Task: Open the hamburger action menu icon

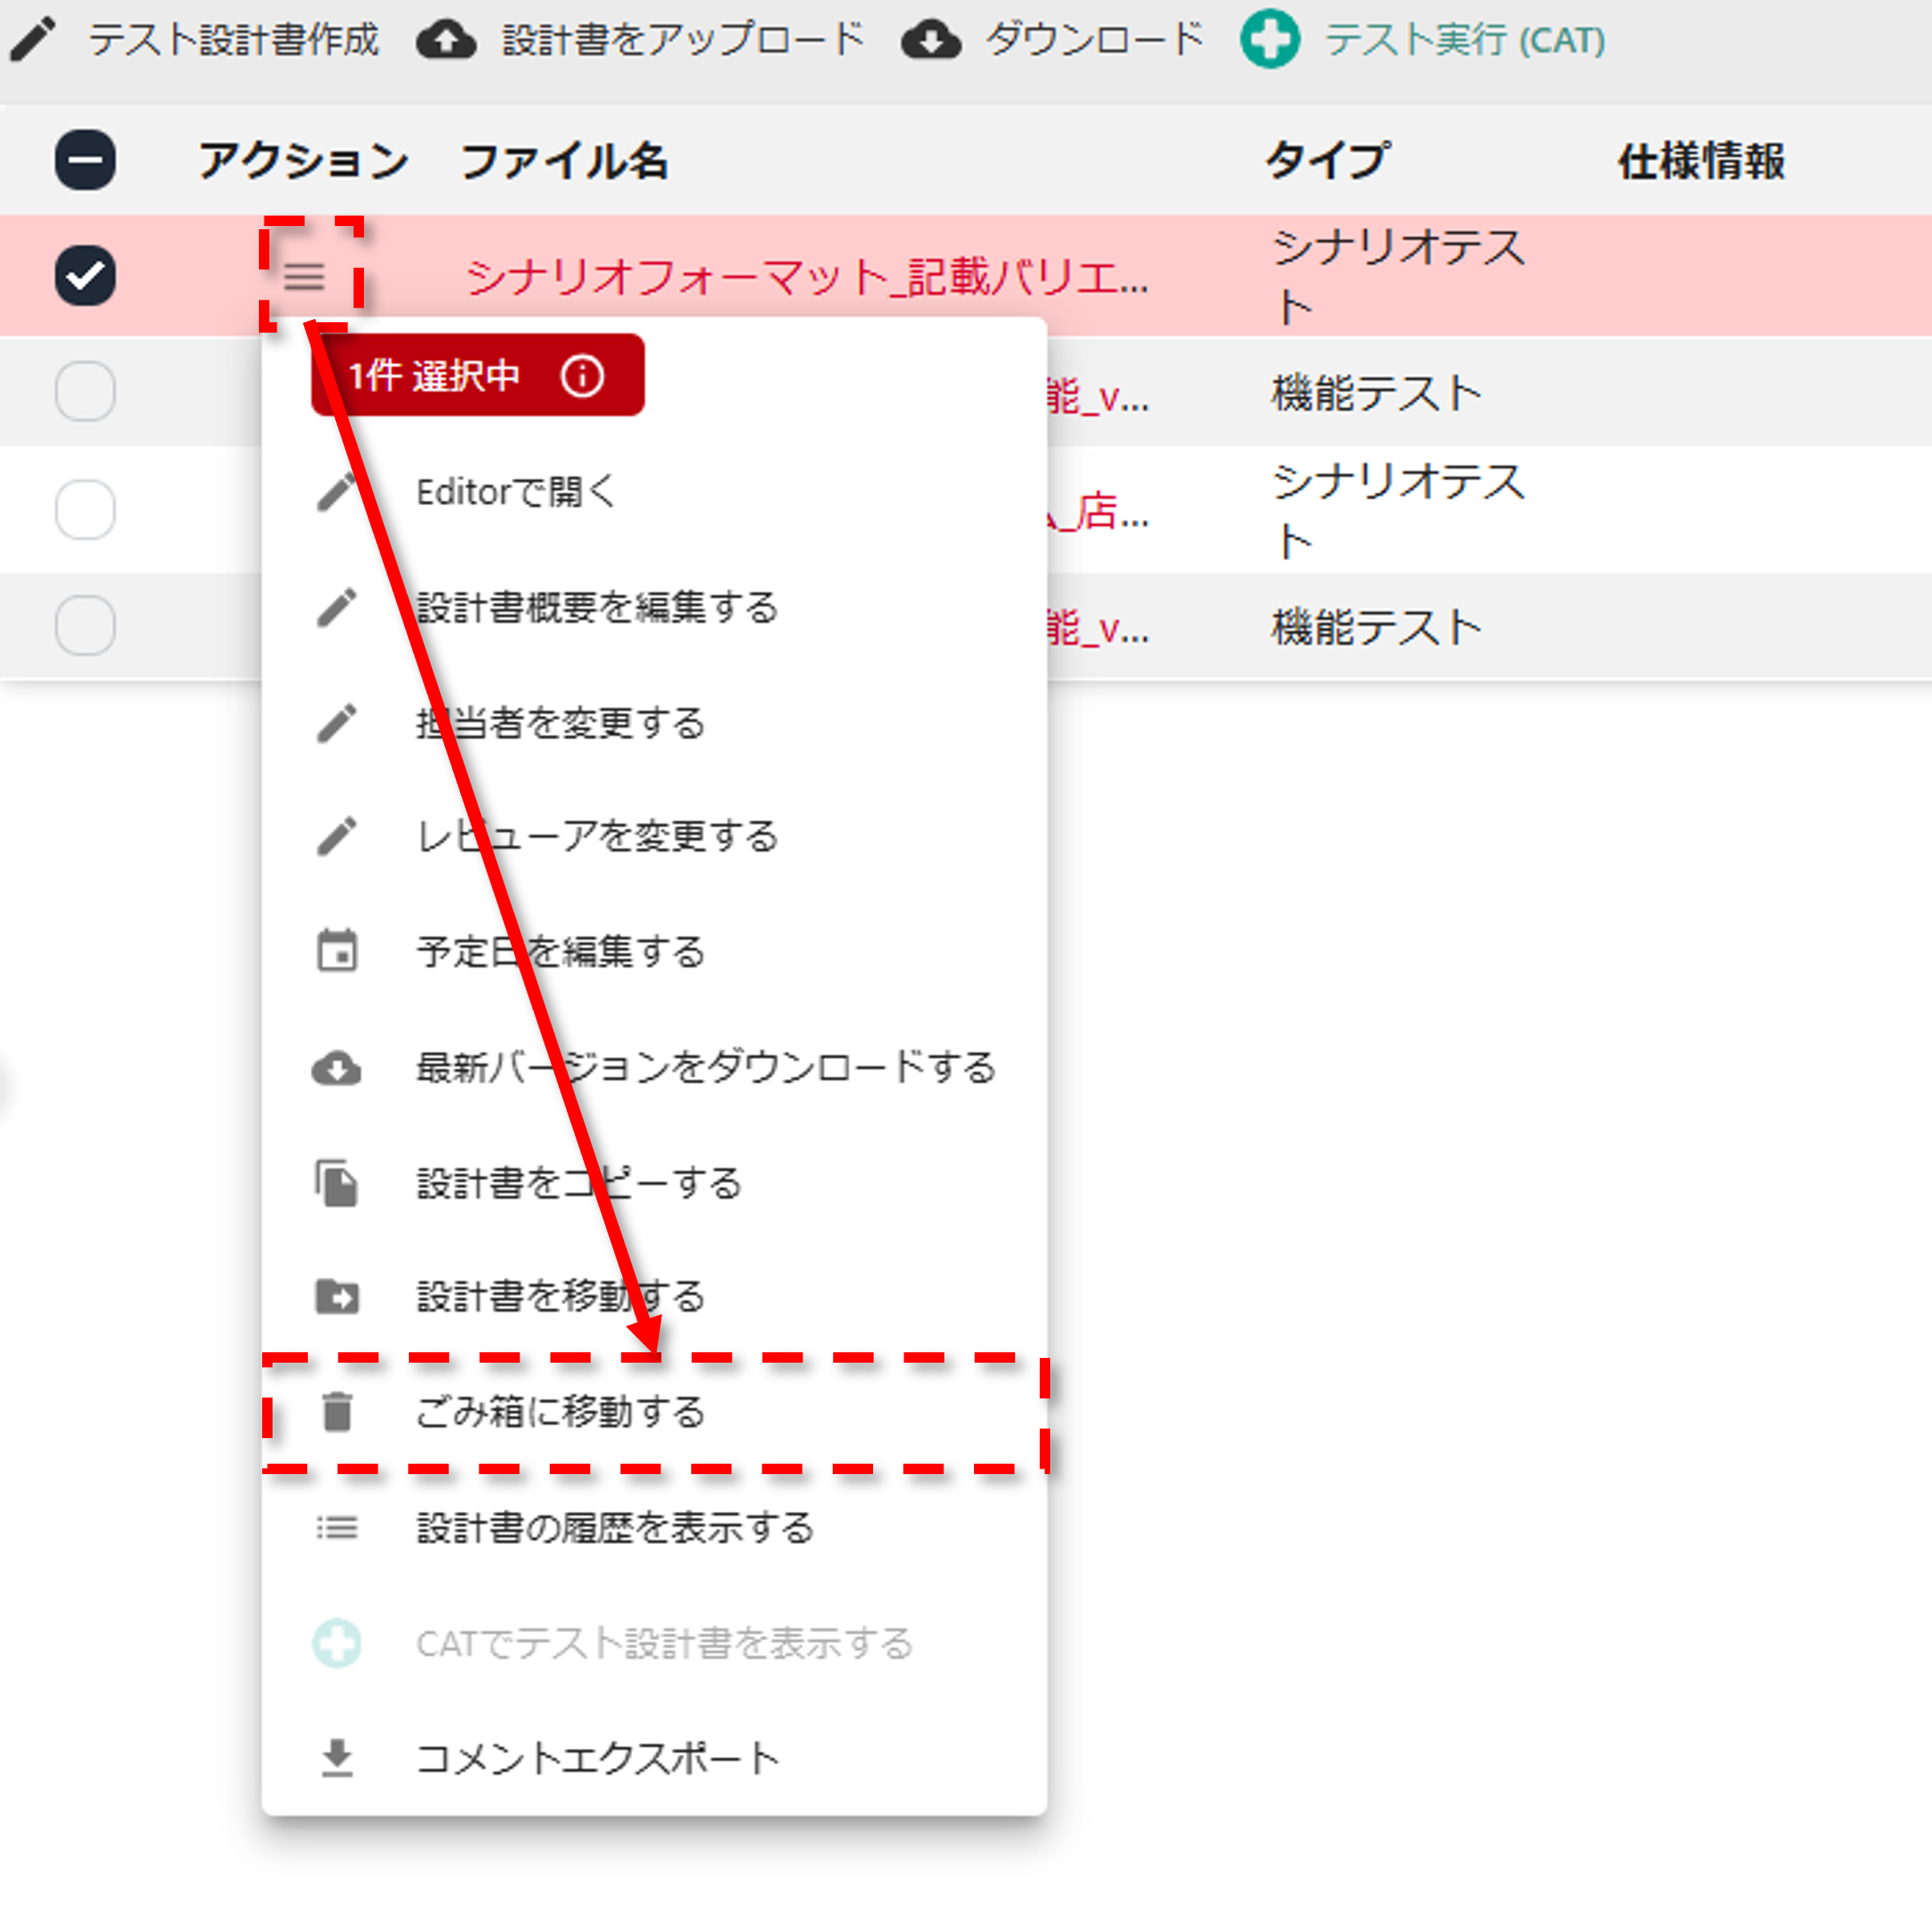Action: [304, 276]
